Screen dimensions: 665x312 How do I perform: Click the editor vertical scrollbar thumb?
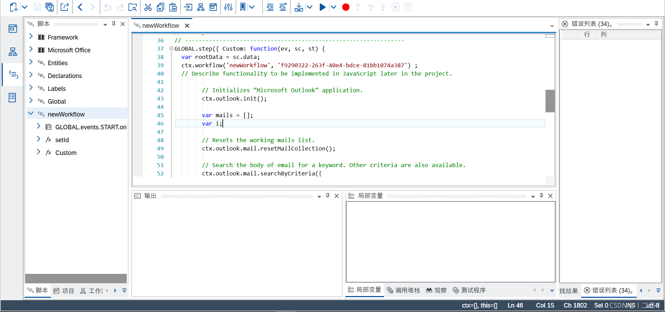click(x=550, y=101)
